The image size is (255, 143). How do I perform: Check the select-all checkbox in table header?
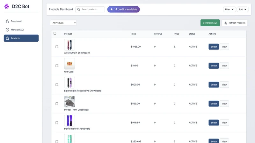tap(55, 33)
